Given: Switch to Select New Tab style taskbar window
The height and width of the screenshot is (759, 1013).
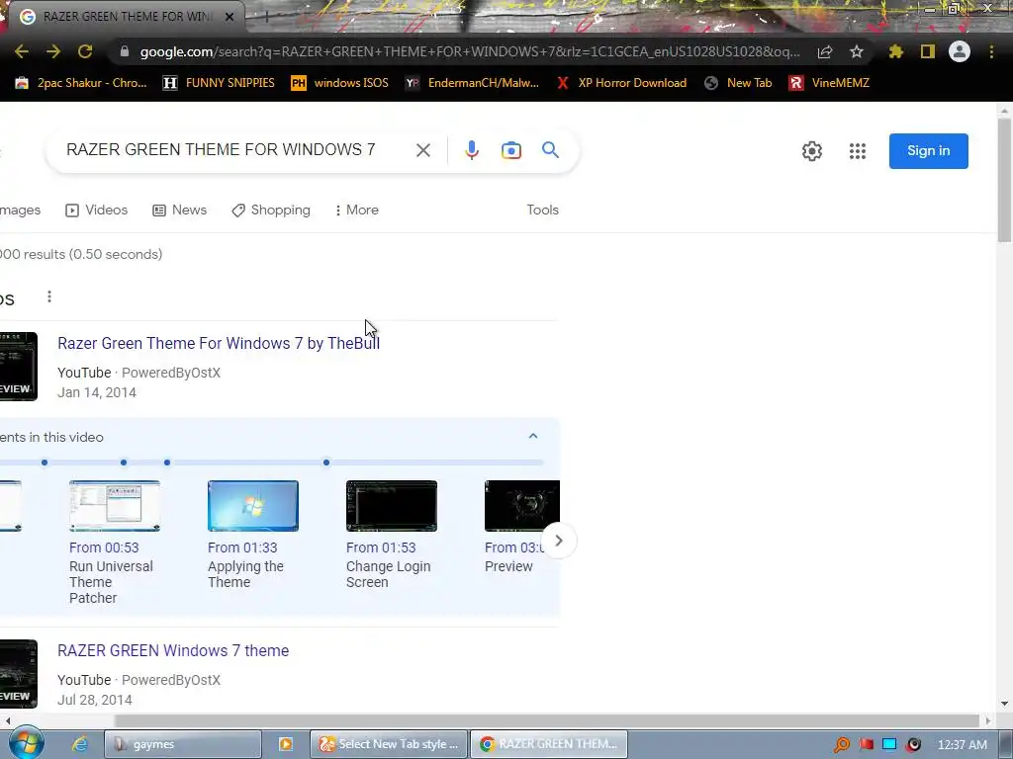Looking at the screenshot, I should click(389, 744).
